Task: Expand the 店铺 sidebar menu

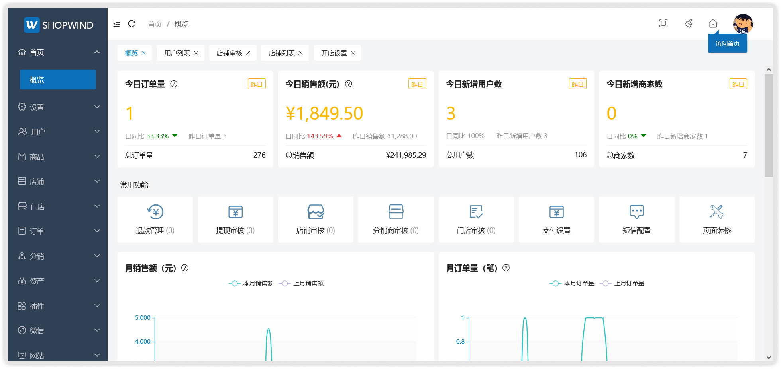Action: (x=58, y=181)
